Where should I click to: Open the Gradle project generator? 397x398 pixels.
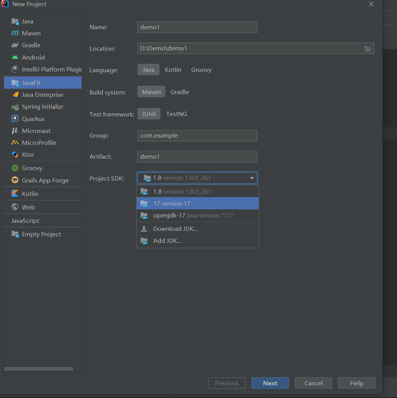click(29, 45)
